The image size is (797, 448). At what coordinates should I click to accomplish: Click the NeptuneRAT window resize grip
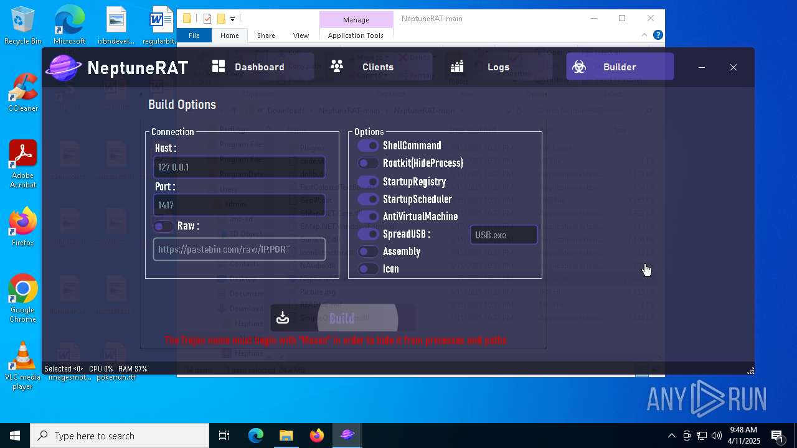tap(751, 371)
